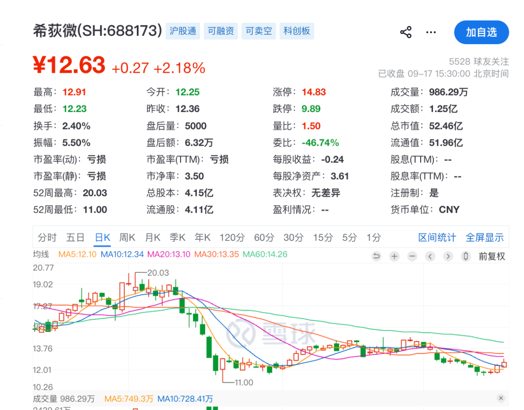The height and width of the screenshot is (410, 524).
Task: Open 全屏显示 fullscreen link
Action: point(485,238)
